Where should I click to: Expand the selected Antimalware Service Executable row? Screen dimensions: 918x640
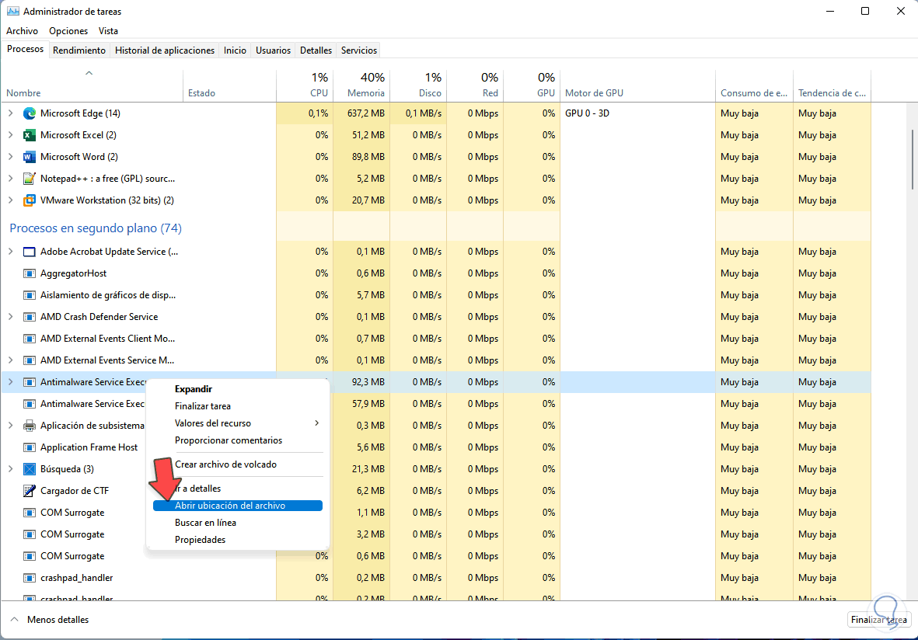point(11,381)
